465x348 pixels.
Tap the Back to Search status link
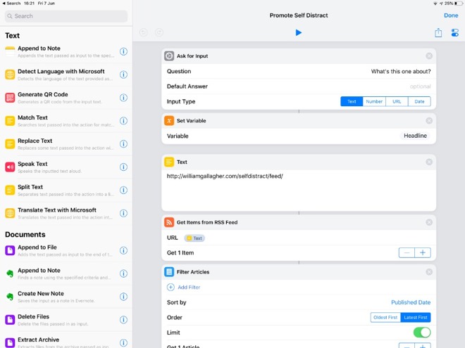tap(11, 4)
